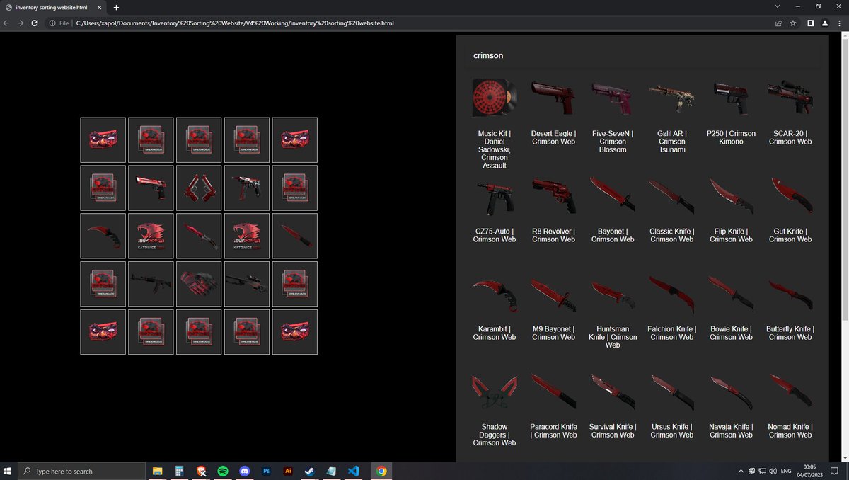Select Shadow Daggers | Crimson Web result

tap(495, 409)
